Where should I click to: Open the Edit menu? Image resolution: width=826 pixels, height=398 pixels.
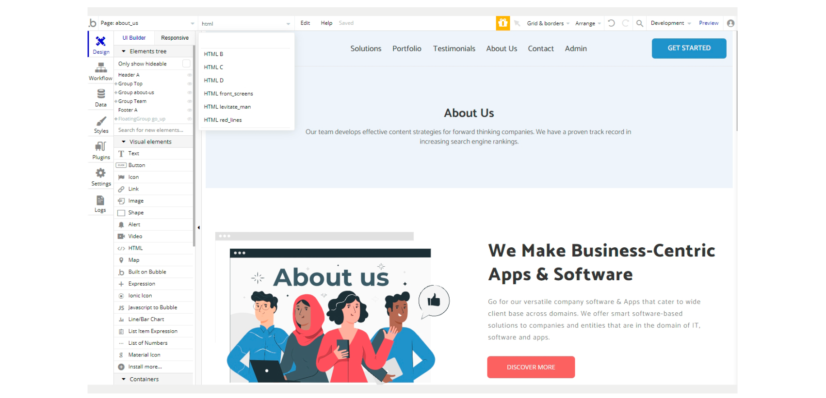(x=306, y=23)
